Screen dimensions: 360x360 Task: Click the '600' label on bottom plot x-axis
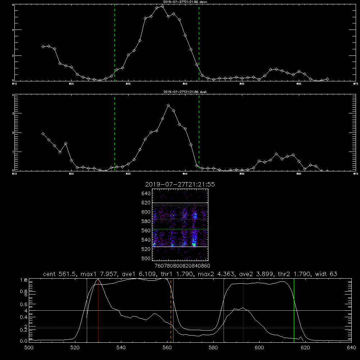click(x=260, y=348)
